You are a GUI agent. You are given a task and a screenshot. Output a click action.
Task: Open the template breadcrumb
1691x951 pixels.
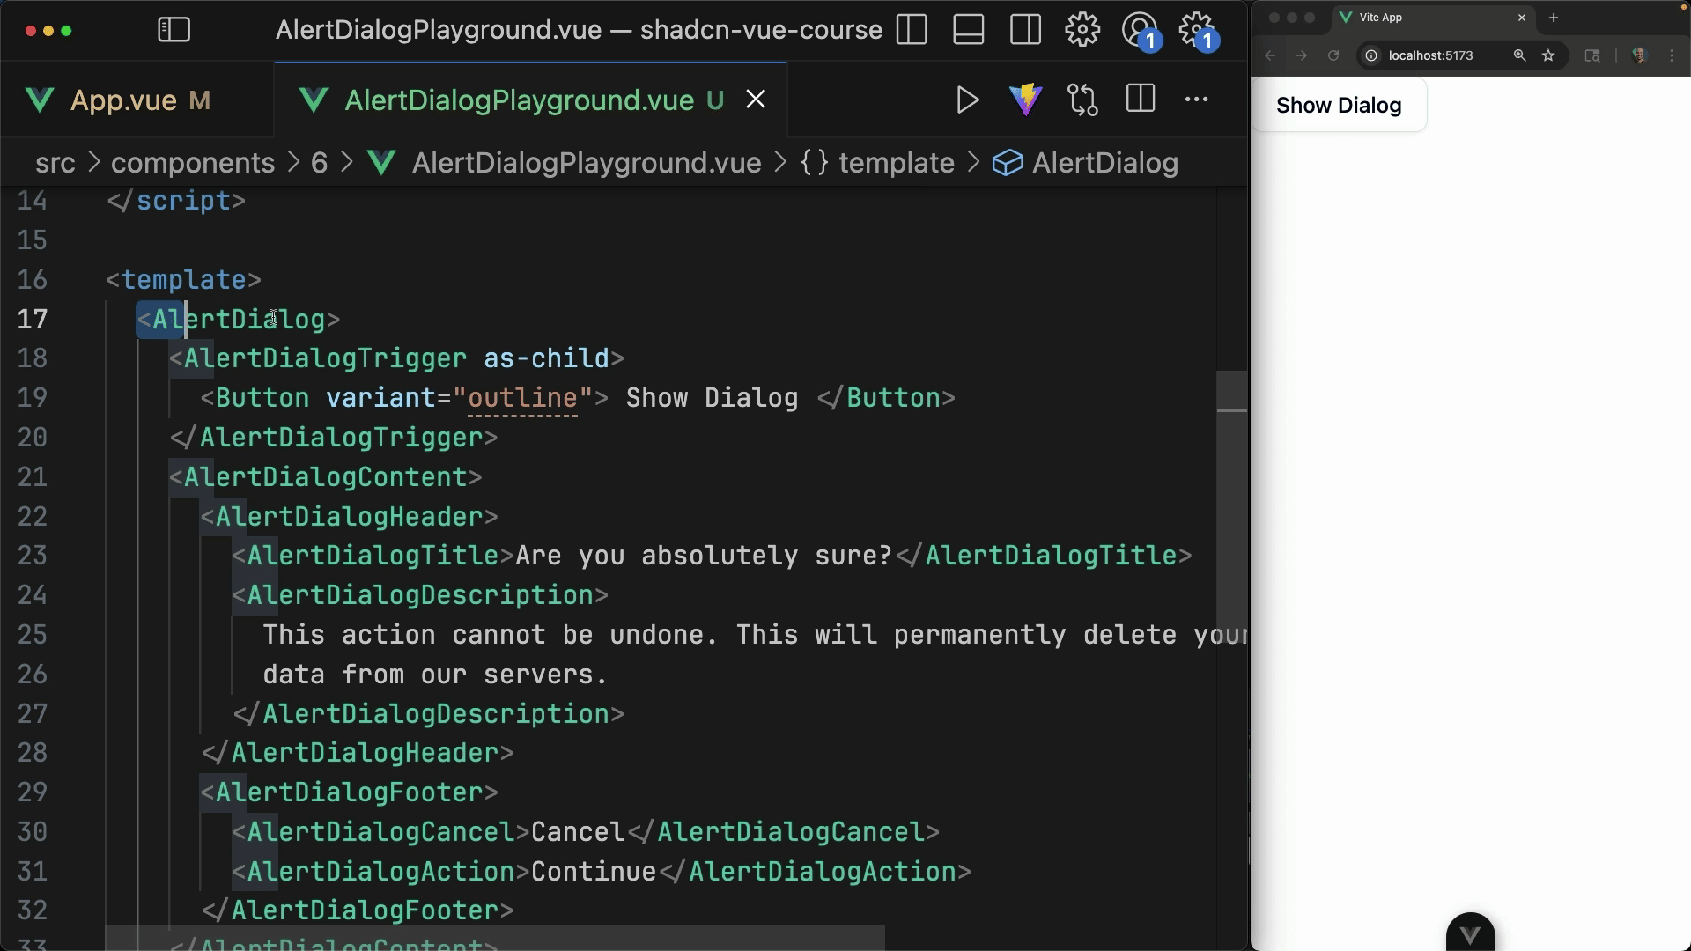coord(897,163)
